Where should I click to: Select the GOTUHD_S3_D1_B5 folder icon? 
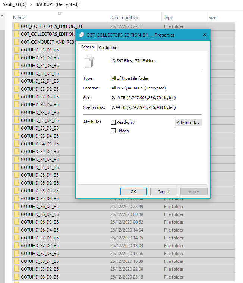click(16, 112)
